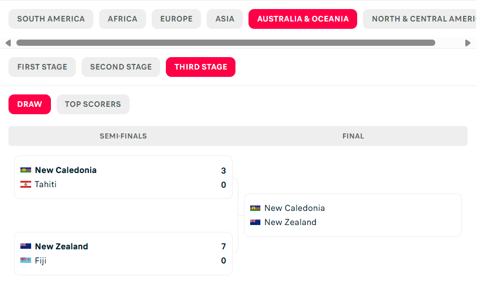480x281 pixels.
Task: Click New Zealand flag in final
Action: [255, 222]
